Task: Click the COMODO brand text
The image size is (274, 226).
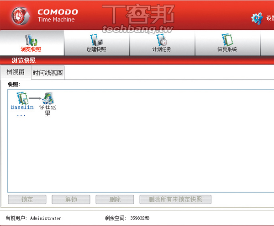Action: [x=58, y=12]
